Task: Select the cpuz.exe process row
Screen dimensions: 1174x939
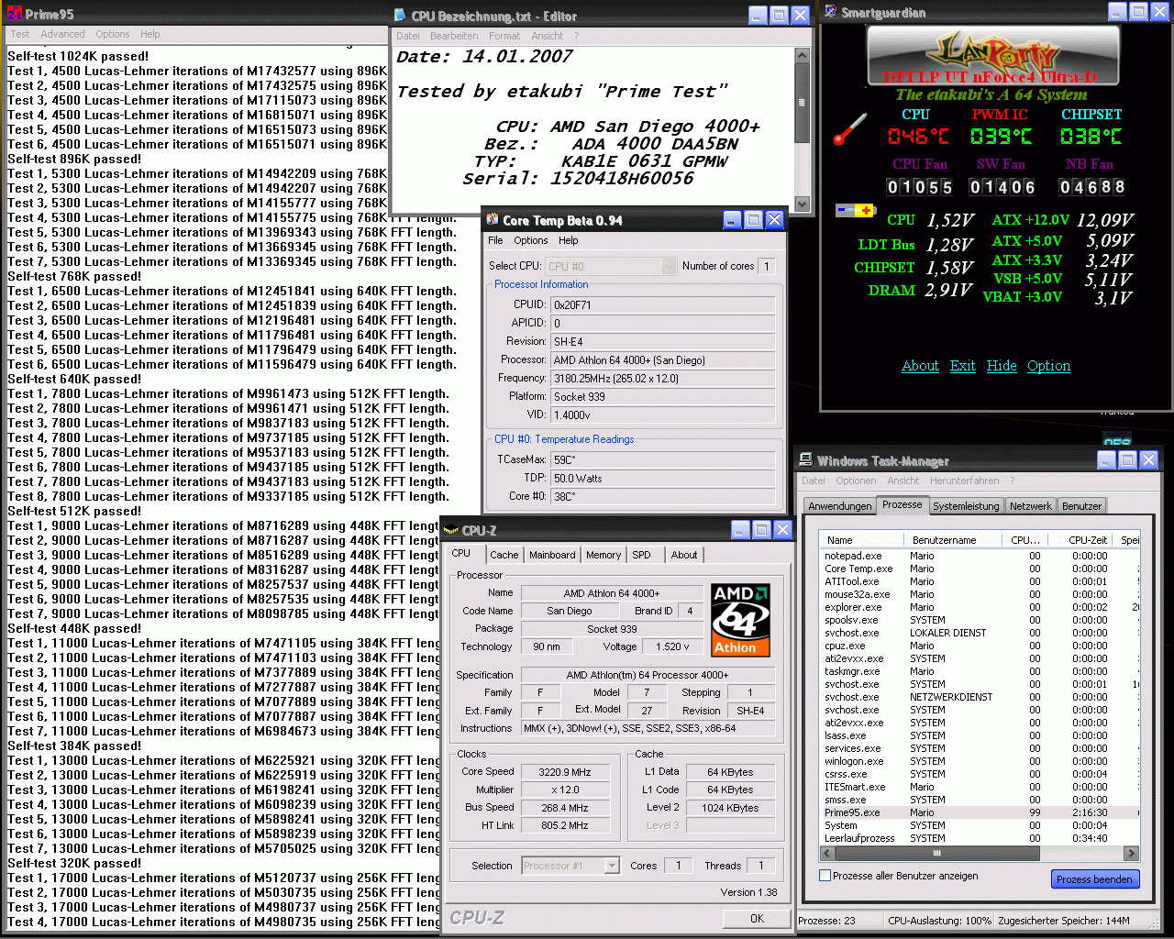Action: click(980, 646)
